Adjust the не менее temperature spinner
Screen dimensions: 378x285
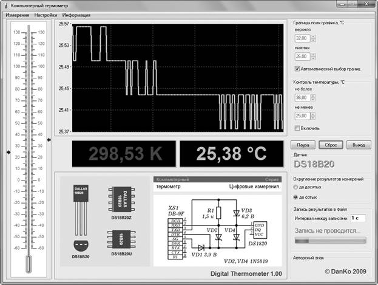click(x=313, y=115)
